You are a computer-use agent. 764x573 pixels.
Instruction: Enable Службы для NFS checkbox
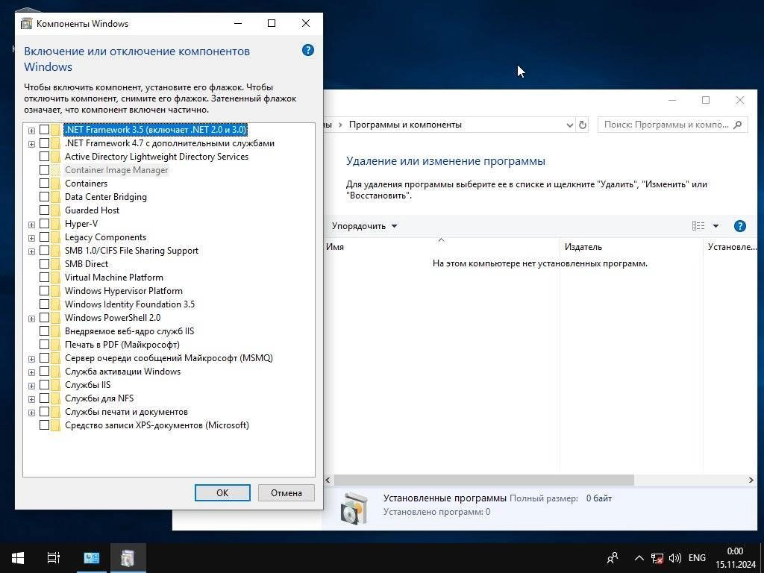coord(44,398)
